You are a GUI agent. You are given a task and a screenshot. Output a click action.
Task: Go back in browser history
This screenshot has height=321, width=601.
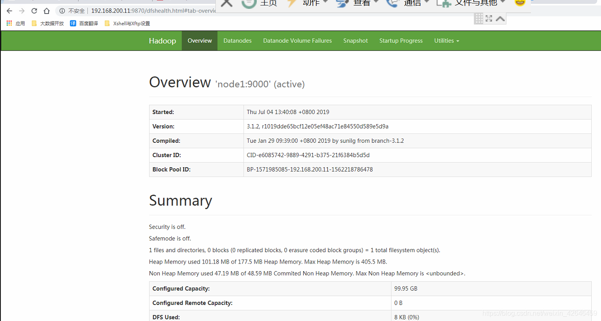9,11
